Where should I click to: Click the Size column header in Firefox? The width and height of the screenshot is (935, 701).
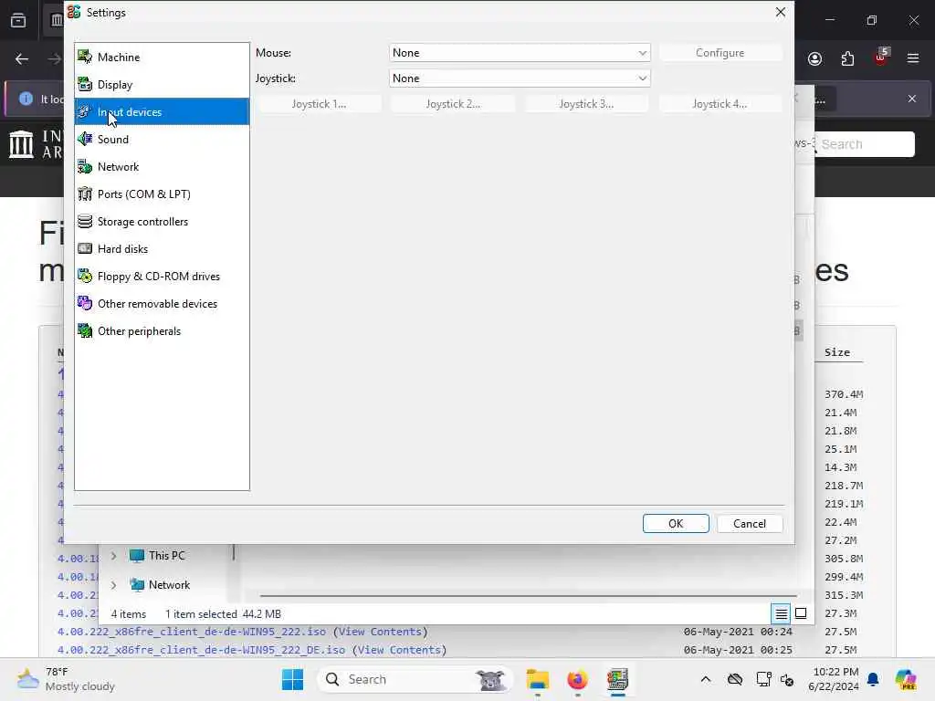(837, 352)
